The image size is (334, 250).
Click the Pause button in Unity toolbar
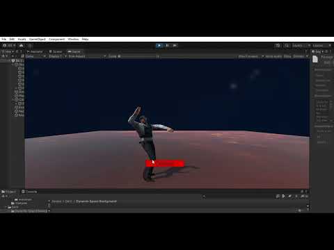click(x=167, y=46)
